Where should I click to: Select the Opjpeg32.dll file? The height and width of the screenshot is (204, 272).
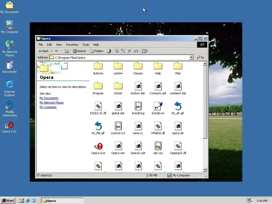pos(178,148)
